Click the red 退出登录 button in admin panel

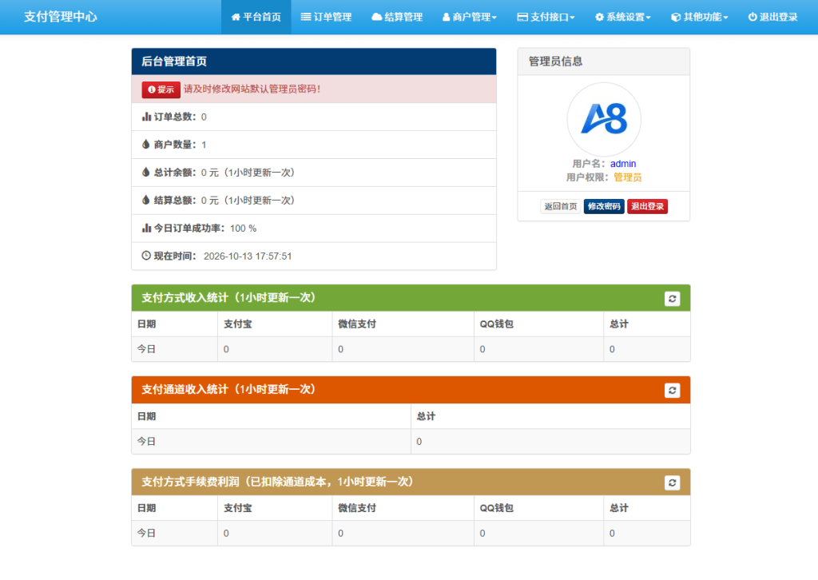point(647,207)
